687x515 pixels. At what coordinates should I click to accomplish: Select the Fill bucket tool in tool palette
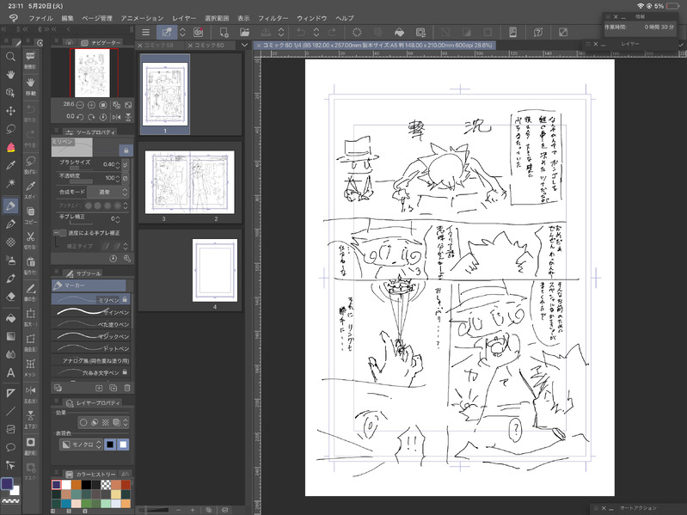[x=10, y=318]
